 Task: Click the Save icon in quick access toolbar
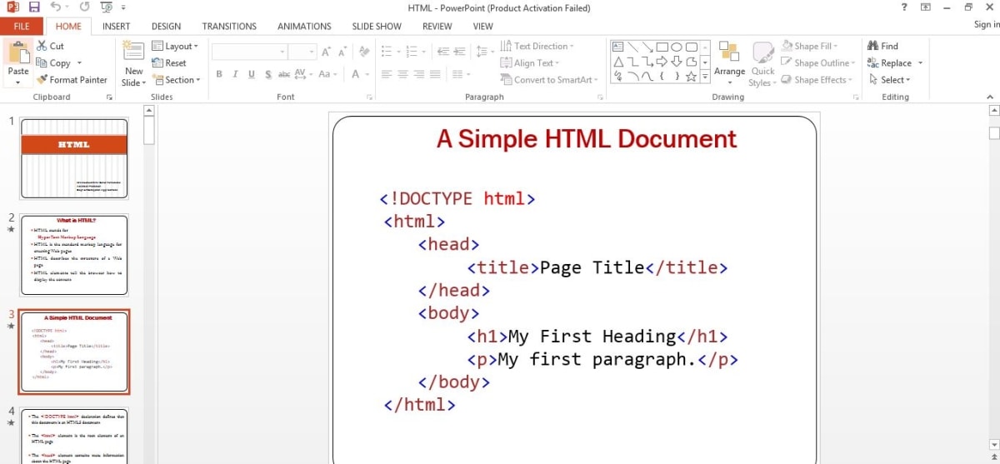34,7
